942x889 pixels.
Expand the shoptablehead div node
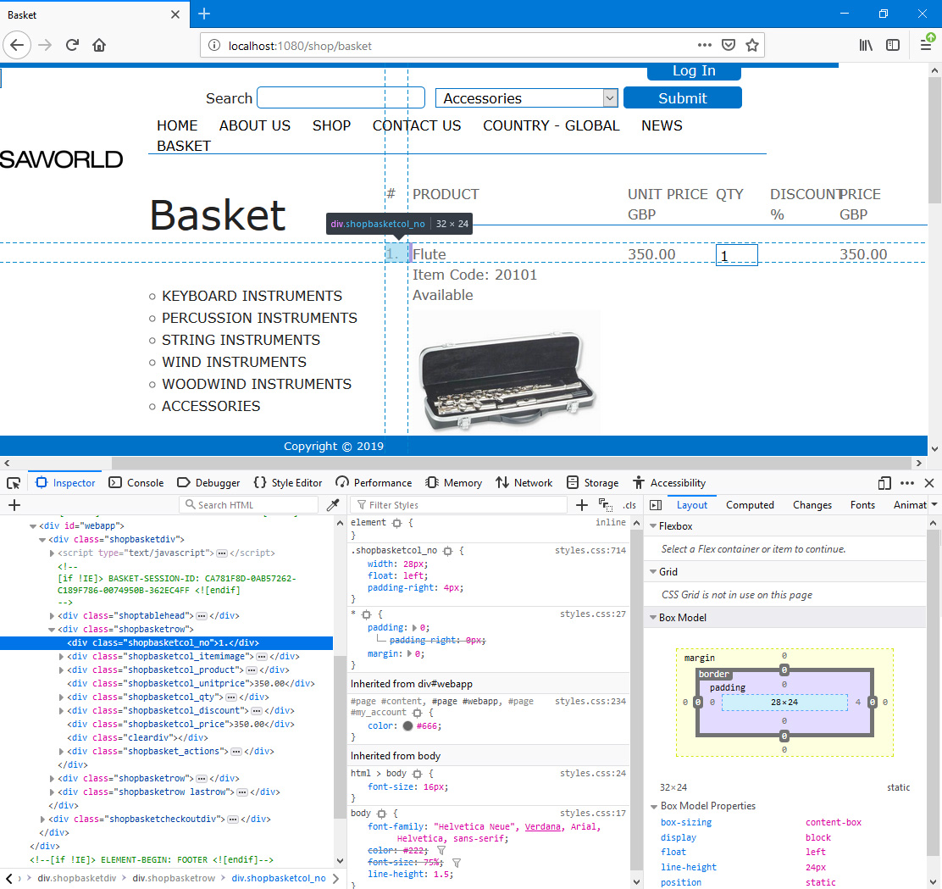[x=52, y=615]
